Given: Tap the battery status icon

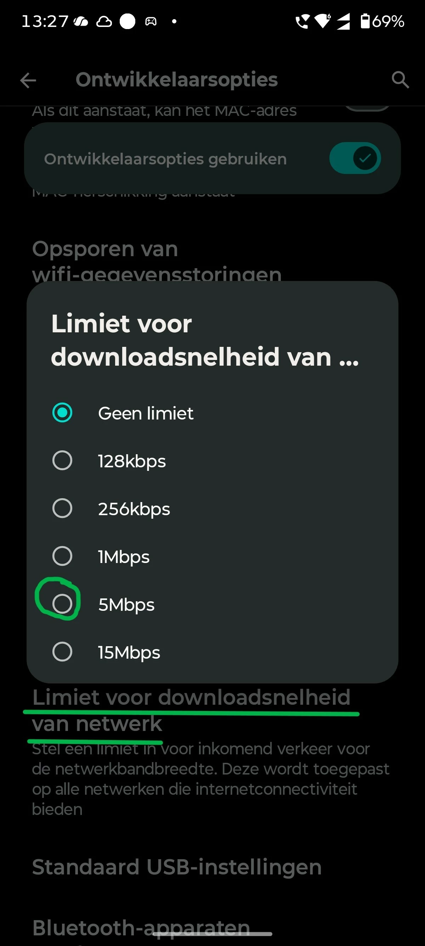Looking at the screenshot, I should click(x=365, y=21).
